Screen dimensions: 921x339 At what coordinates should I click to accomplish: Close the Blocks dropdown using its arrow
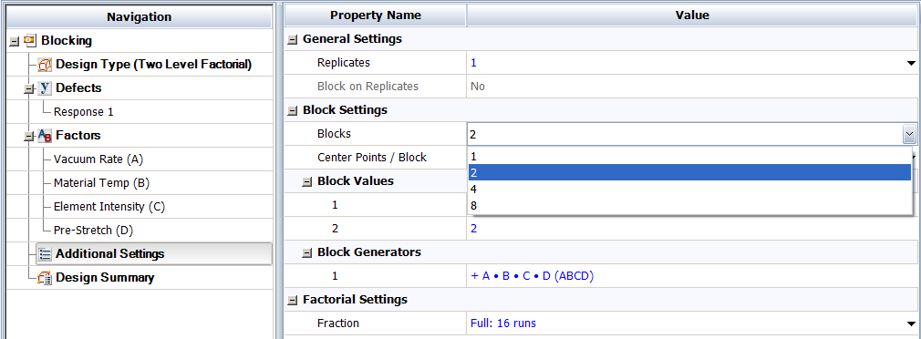[909, 135]
